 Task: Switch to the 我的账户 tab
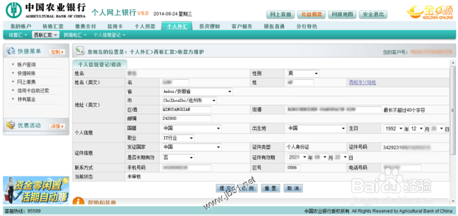[x=21, y=26]
